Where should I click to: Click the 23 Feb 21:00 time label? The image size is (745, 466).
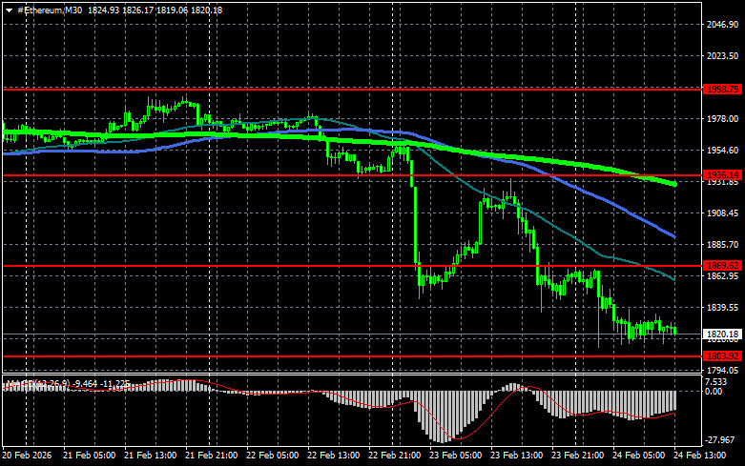coord(577,456)
